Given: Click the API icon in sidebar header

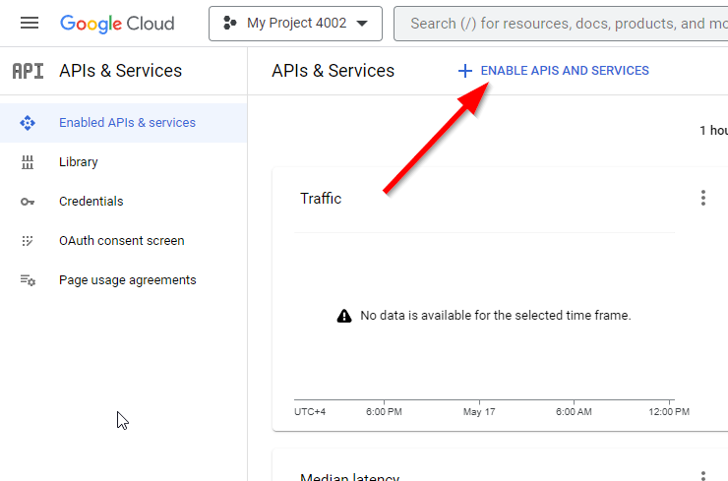Looking at the screenshot, I should coord(28,71).
